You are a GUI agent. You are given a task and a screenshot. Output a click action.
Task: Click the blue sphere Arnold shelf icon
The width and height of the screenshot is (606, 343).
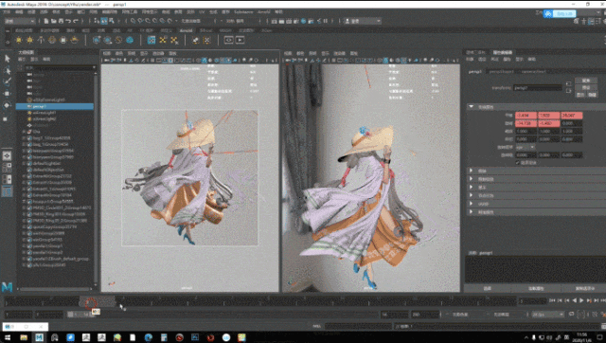pyautogui.click(x=130, y=40)
